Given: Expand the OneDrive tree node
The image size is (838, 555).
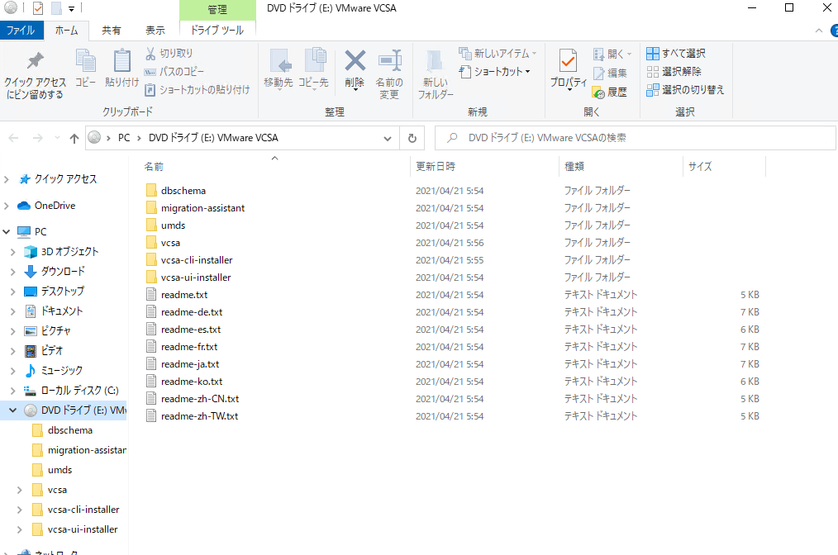Looking at the screenshot, I should point(7,206).
